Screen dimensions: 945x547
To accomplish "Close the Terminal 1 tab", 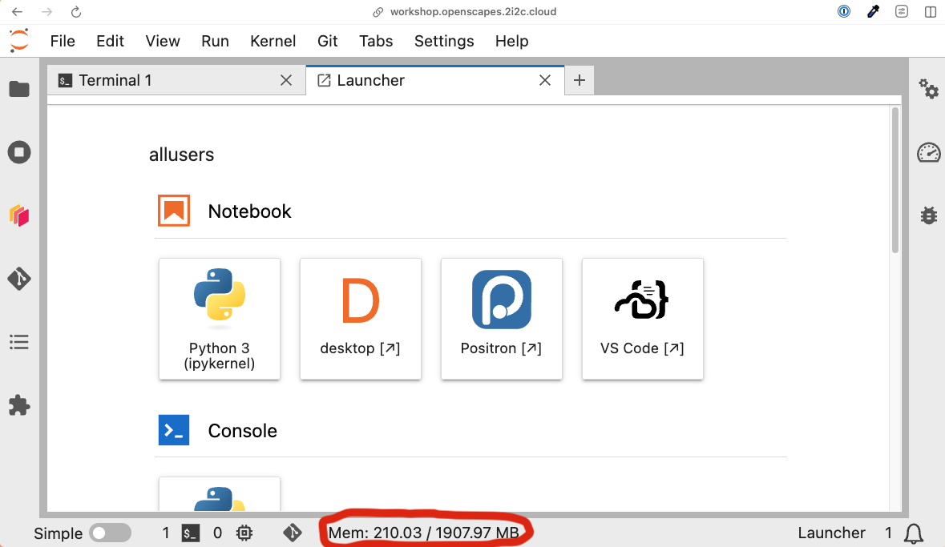I will [x=286, y=80].
